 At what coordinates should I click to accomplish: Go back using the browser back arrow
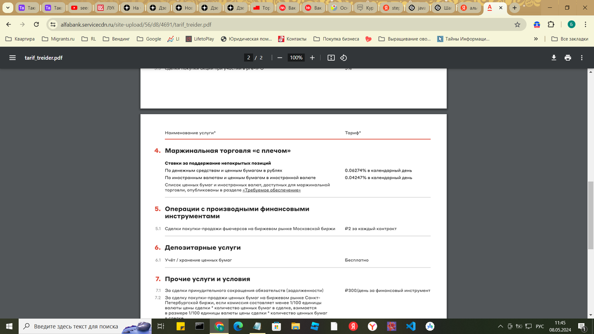point(8,24)
